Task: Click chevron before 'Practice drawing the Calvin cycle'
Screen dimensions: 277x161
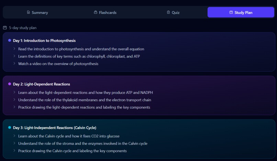Action: click(x=14, y=151)
